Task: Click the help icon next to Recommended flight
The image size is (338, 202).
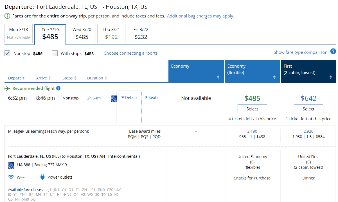Action: [58, 88]
